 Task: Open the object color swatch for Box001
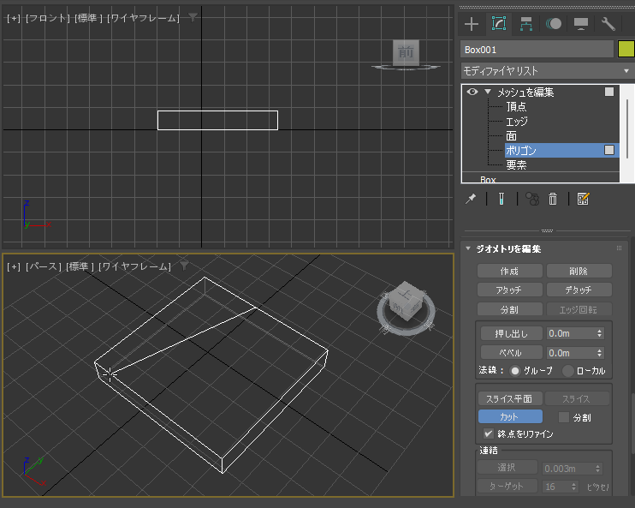(x=626, y=49)
